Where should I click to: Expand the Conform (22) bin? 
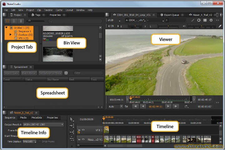click(x=10, y=34)
